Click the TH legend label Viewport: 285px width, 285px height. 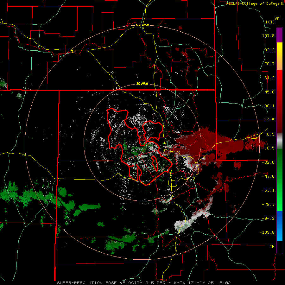tap(272, 247)
